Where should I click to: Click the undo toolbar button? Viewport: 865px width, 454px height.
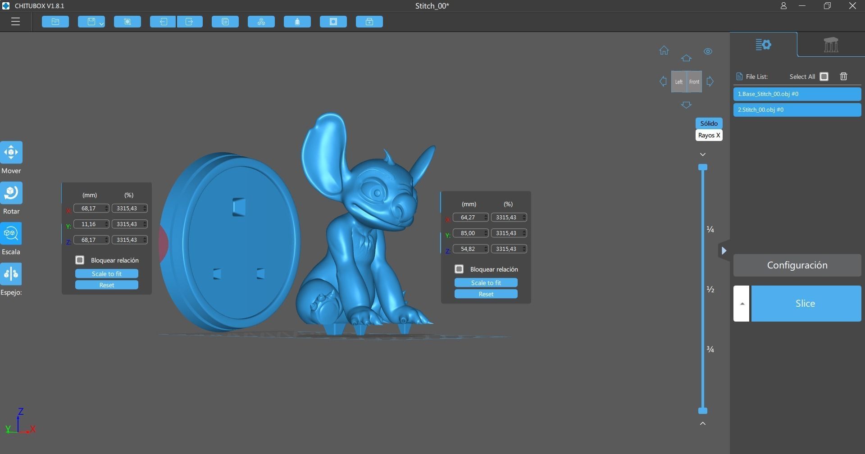[x=163, y=22]
